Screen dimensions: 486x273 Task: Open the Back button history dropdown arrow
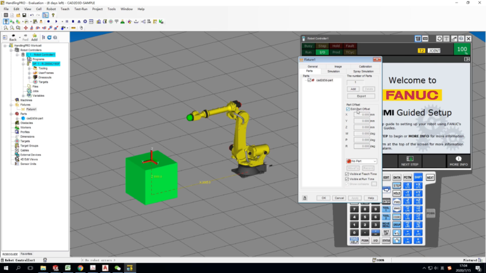pos(20,37)
